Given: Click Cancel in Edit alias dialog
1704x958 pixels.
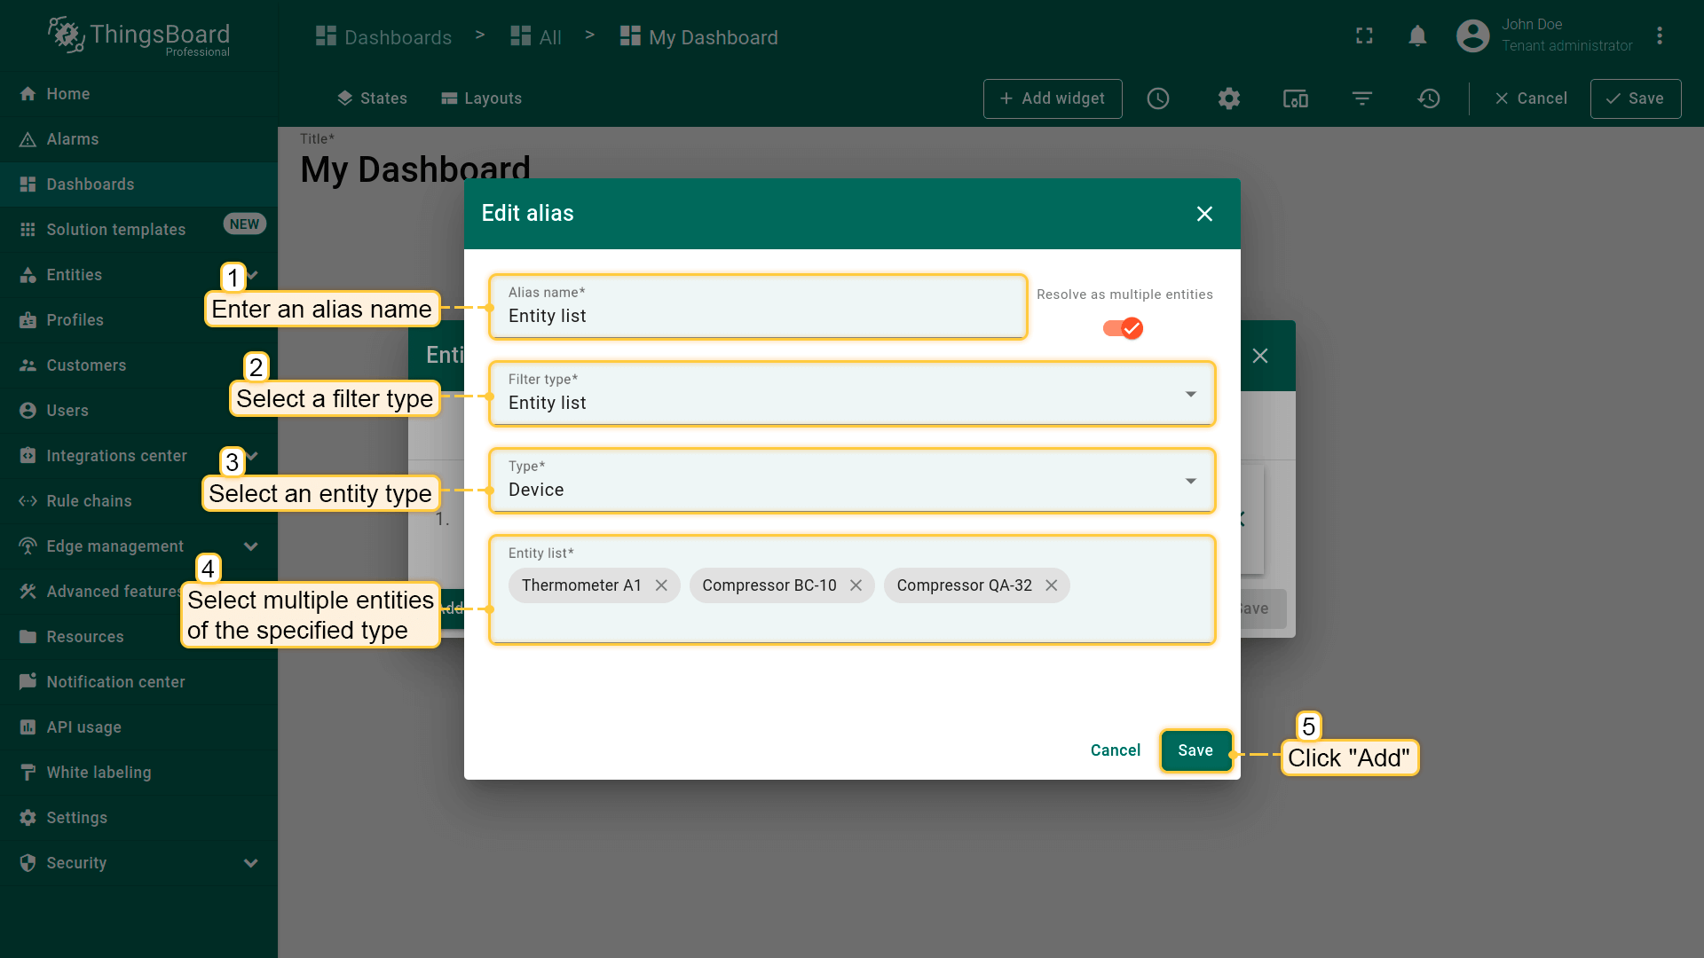Looking at the screenshot, I should (x=1115, y=750).
